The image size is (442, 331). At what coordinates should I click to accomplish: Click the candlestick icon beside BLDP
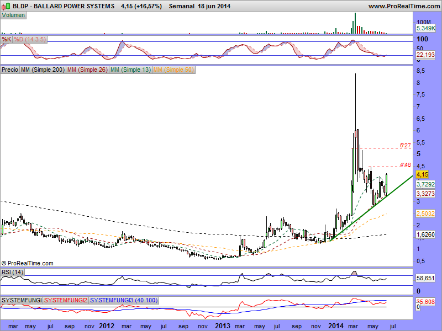click(x=6, y=6)
